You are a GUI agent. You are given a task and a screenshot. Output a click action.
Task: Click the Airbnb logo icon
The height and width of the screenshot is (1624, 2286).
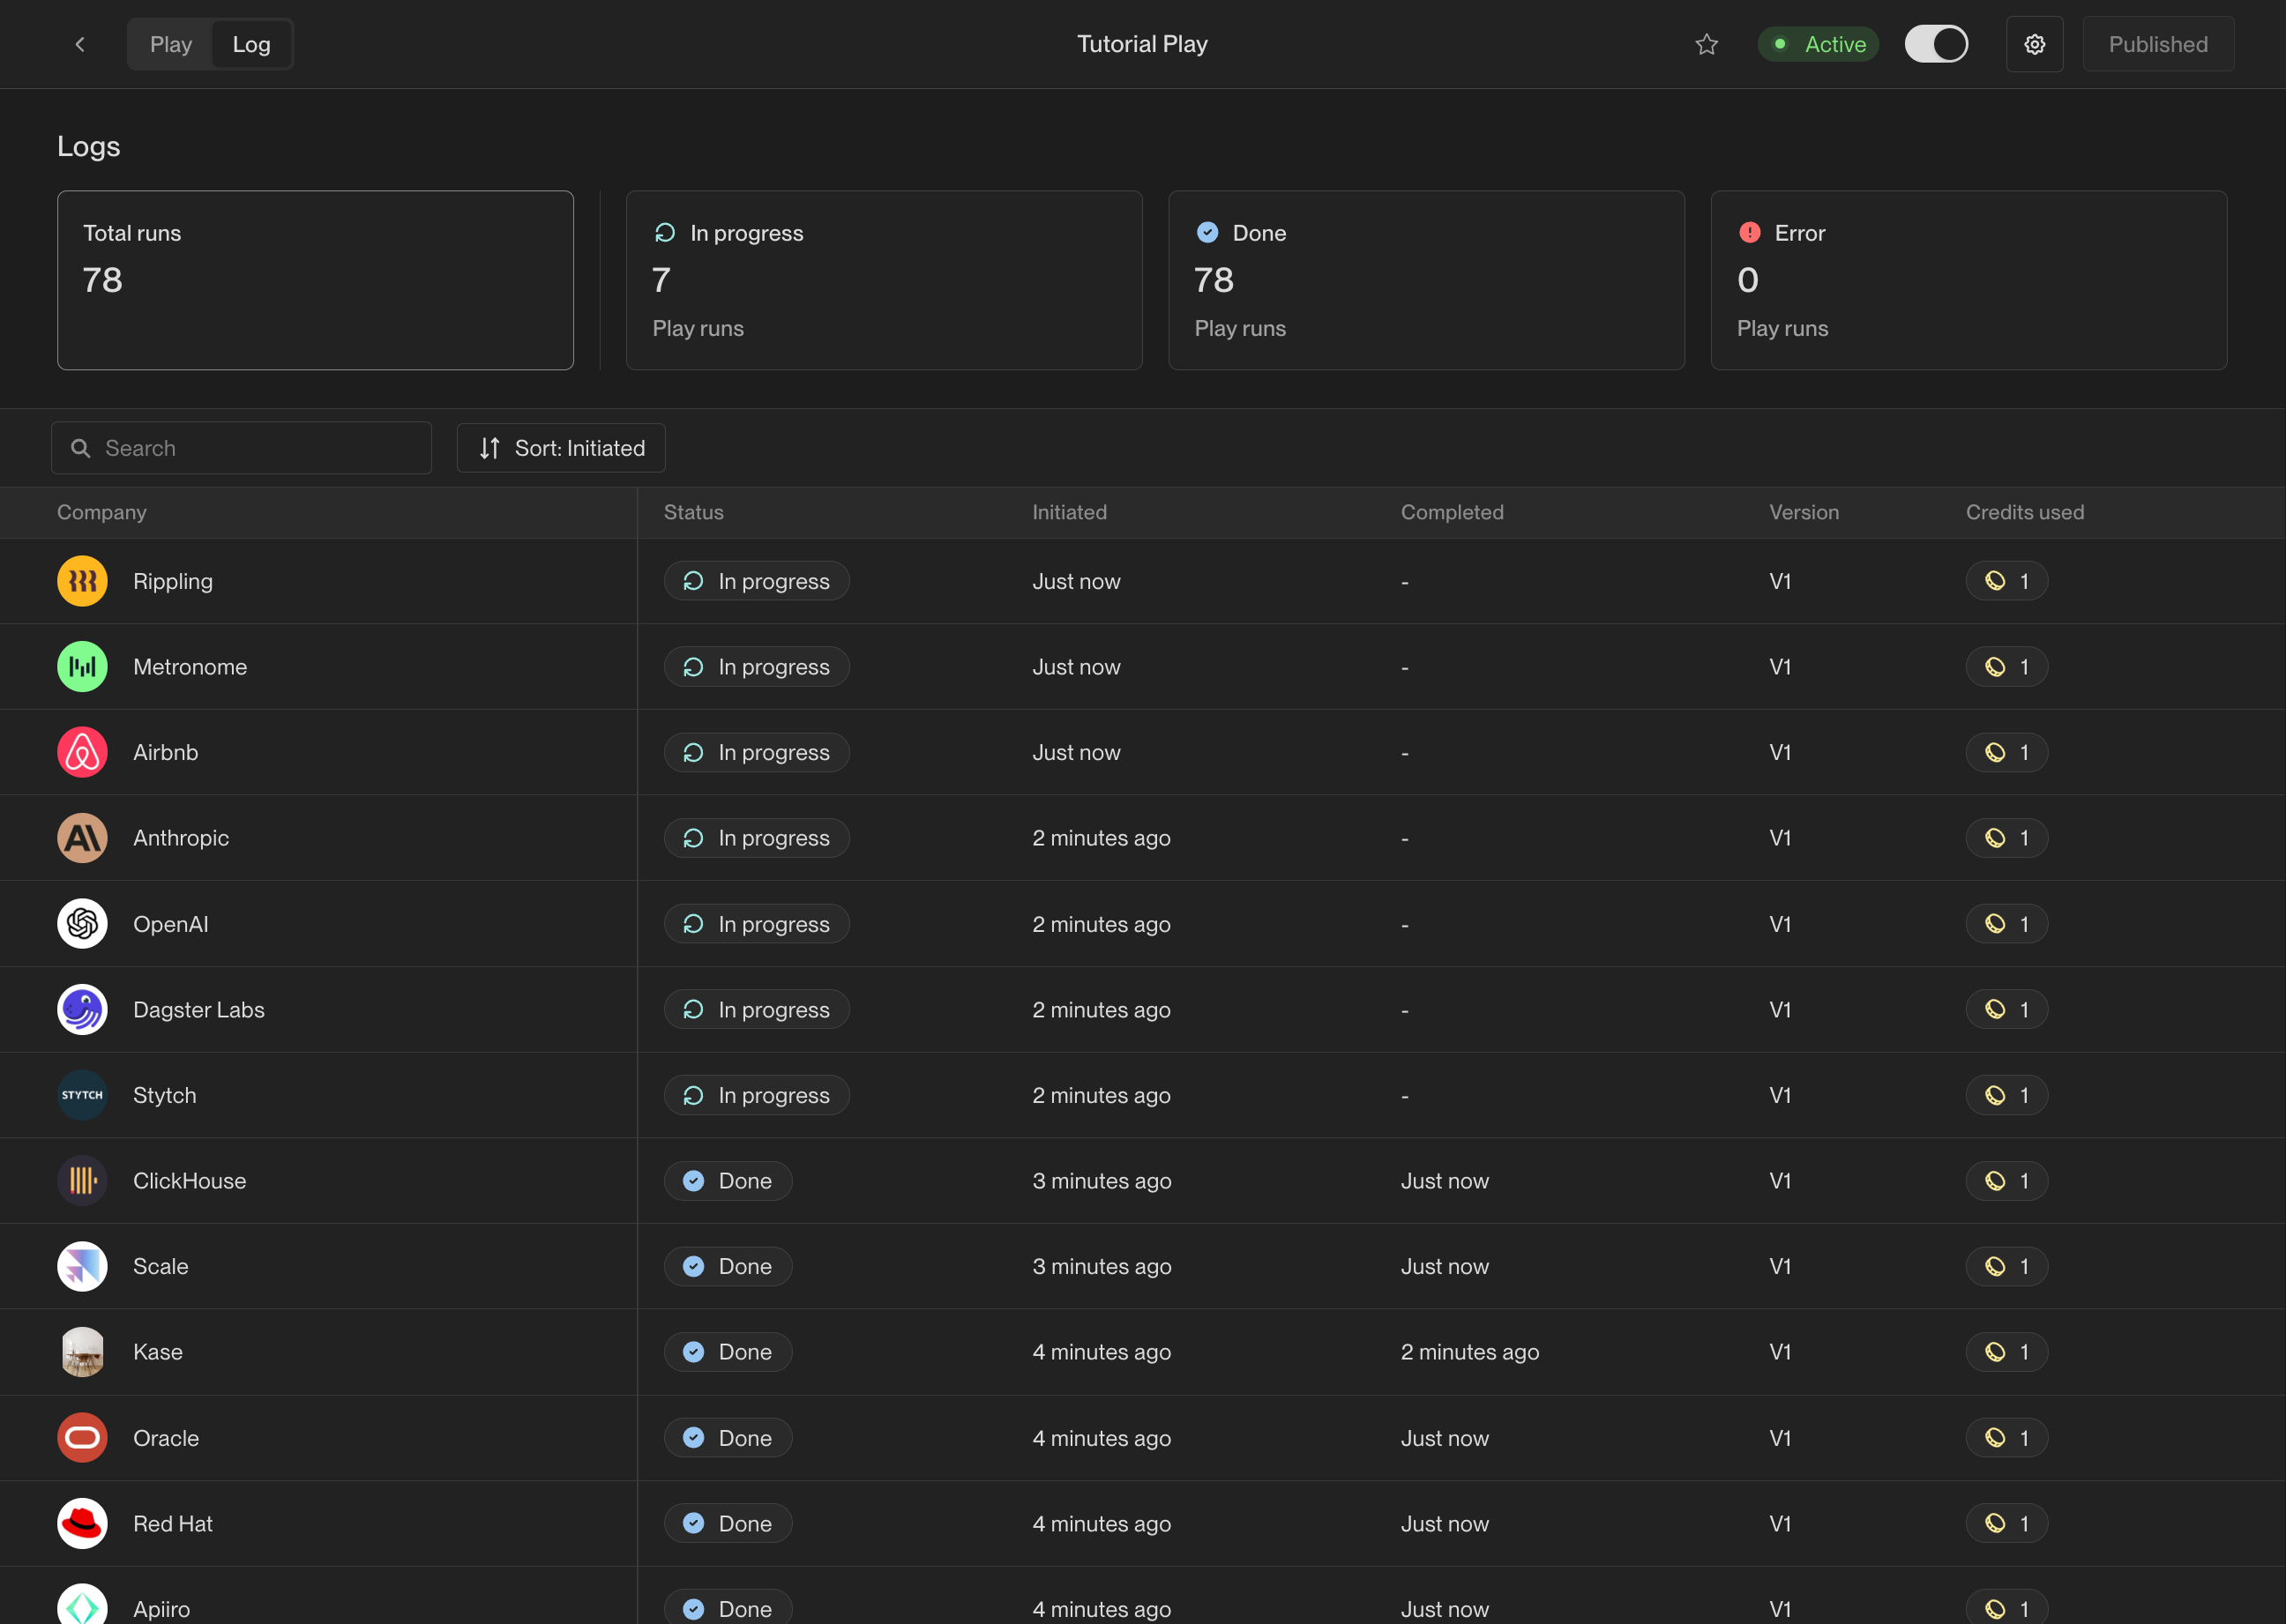[x=82, y=752]
